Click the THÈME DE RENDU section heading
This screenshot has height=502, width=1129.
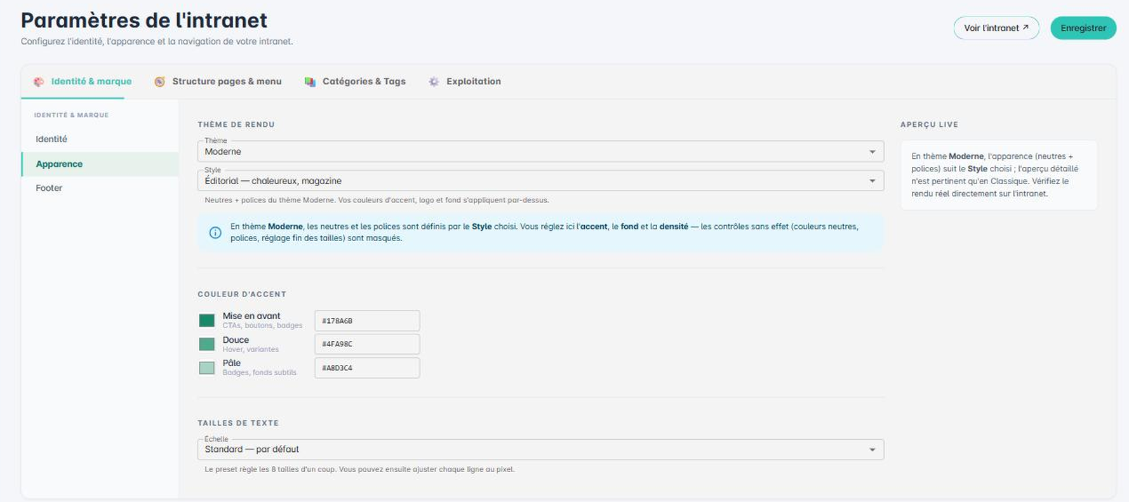pos(236,124)
